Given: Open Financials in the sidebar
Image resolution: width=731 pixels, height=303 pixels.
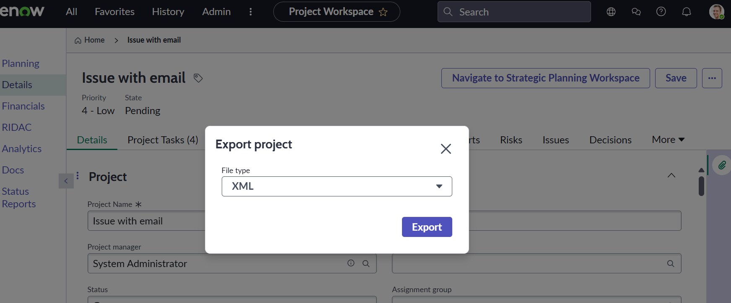Looking at the screenshot, I should pyautogui.click(x=23, y=106).
